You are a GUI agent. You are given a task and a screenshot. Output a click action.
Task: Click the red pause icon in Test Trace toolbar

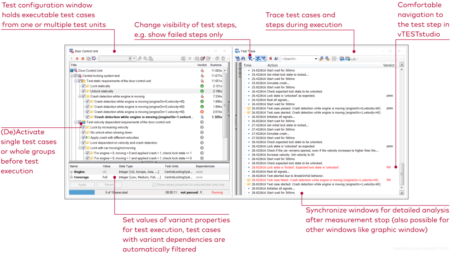[x=270, y=58]
